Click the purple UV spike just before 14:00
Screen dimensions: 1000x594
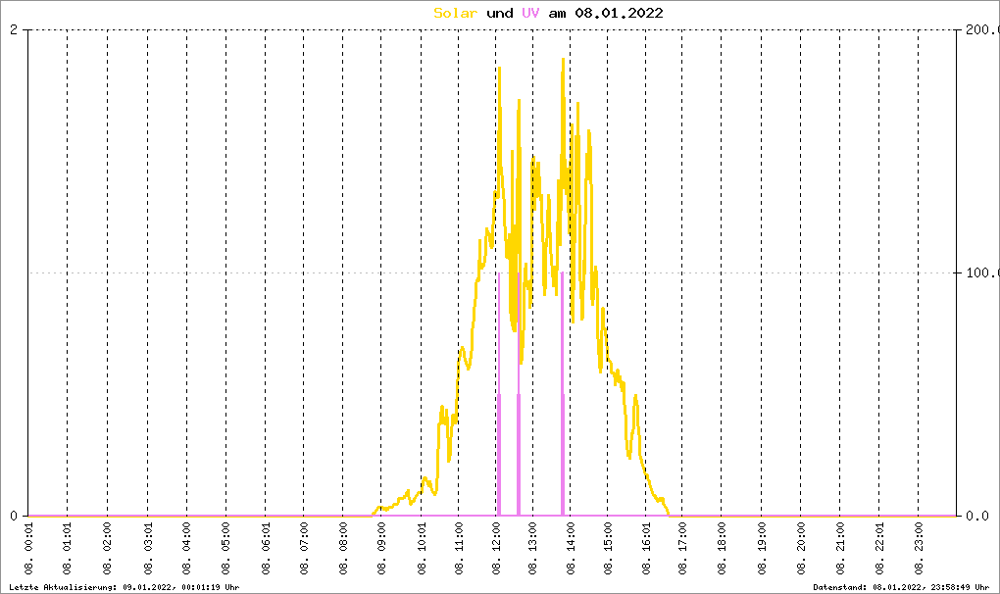(x=562, y=412)
